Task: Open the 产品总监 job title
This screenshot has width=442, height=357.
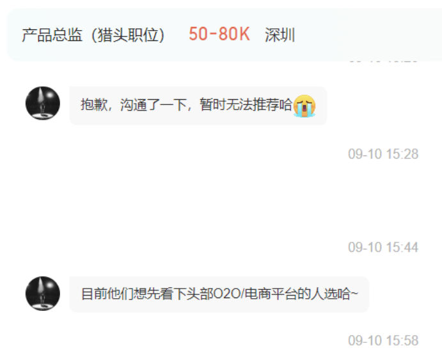Action: click(52, 35)
